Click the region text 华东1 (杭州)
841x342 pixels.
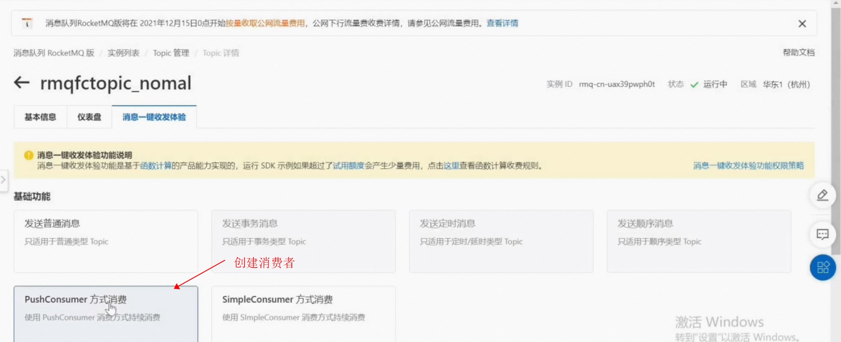(786, 84)
